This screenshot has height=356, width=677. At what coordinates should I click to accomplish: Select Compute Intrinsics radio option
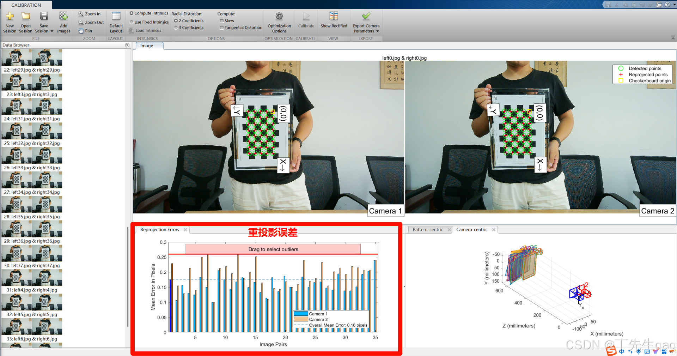point(149,13)
